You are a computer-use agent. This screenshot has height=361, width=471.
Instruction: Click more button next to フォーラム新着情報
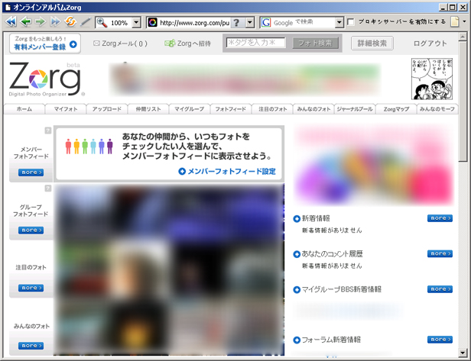pos(440,340)
